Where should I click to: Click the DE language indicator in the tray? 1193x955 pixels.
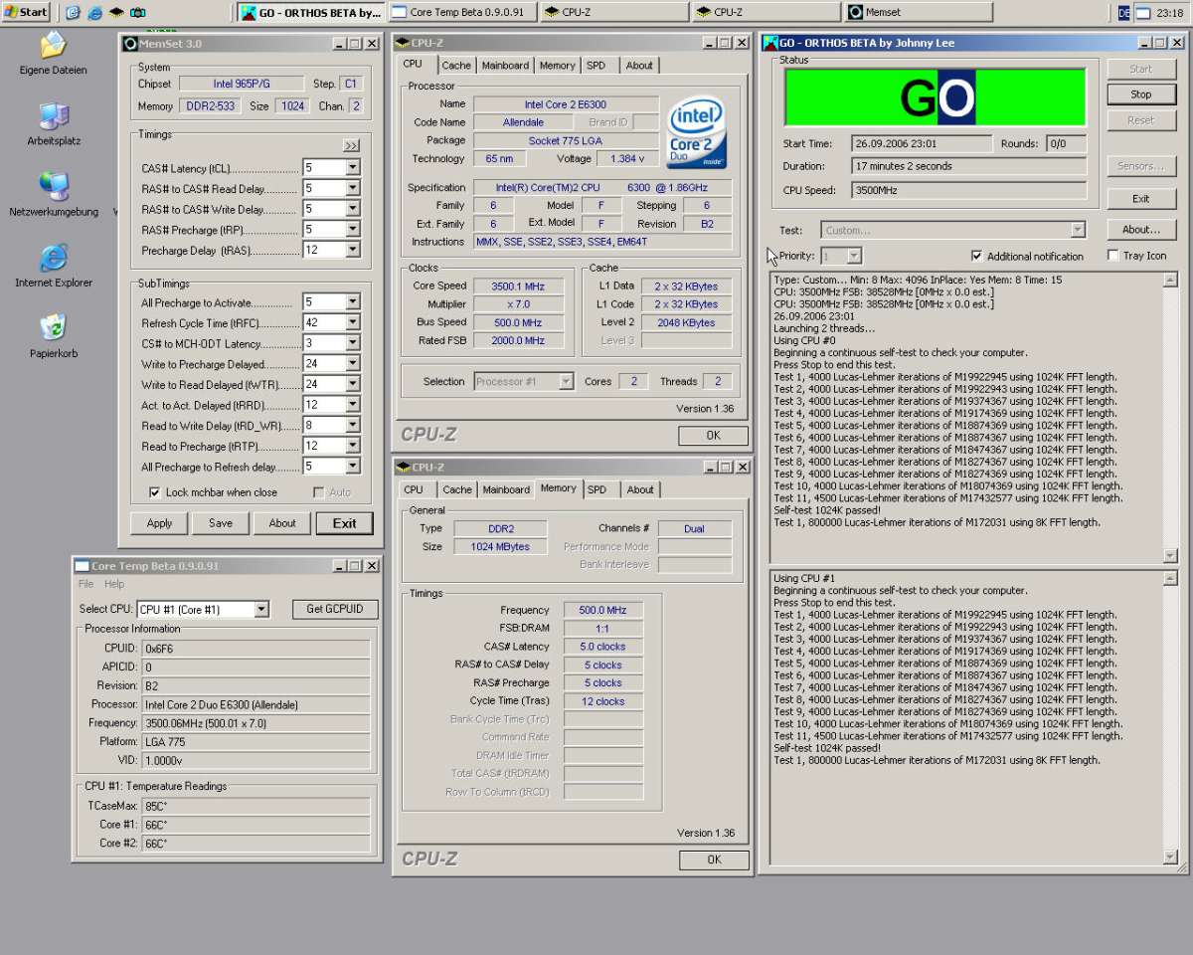(1123, 12)
